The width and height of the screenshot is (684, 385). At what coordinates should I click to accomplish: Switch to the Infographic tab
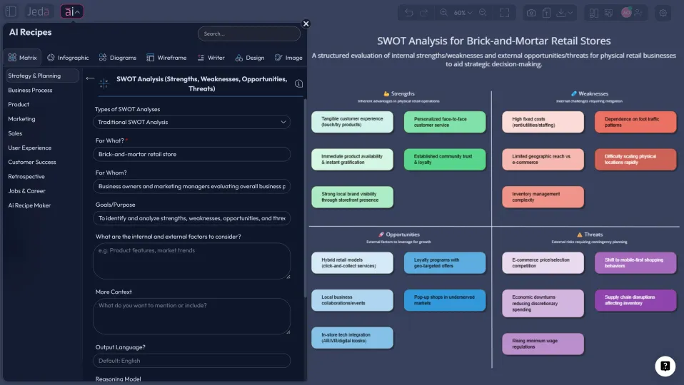[x=68, y=58]
